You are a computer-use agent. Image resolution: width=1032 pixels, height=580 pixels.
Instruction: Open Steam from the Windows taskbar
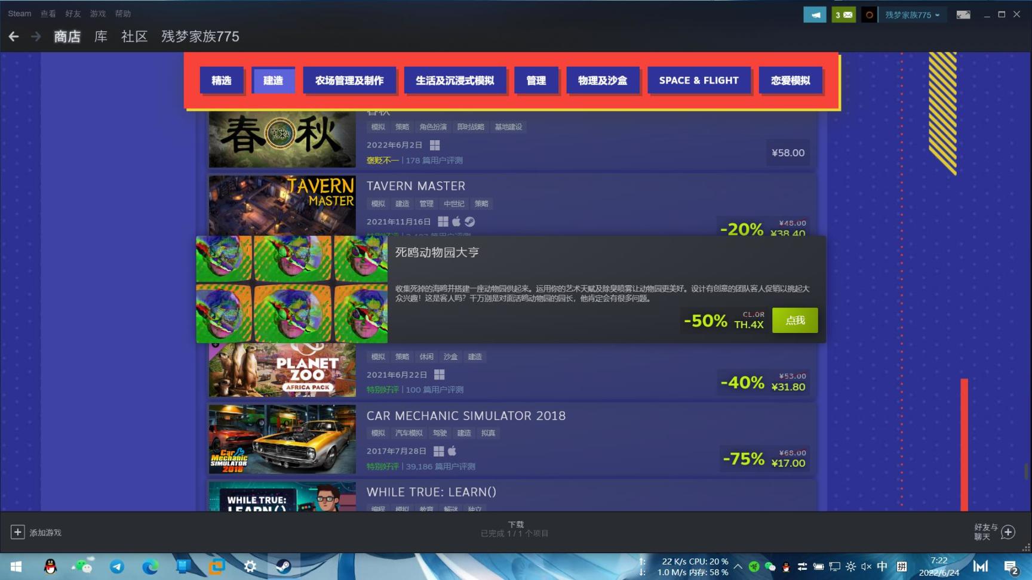[283, 566]
